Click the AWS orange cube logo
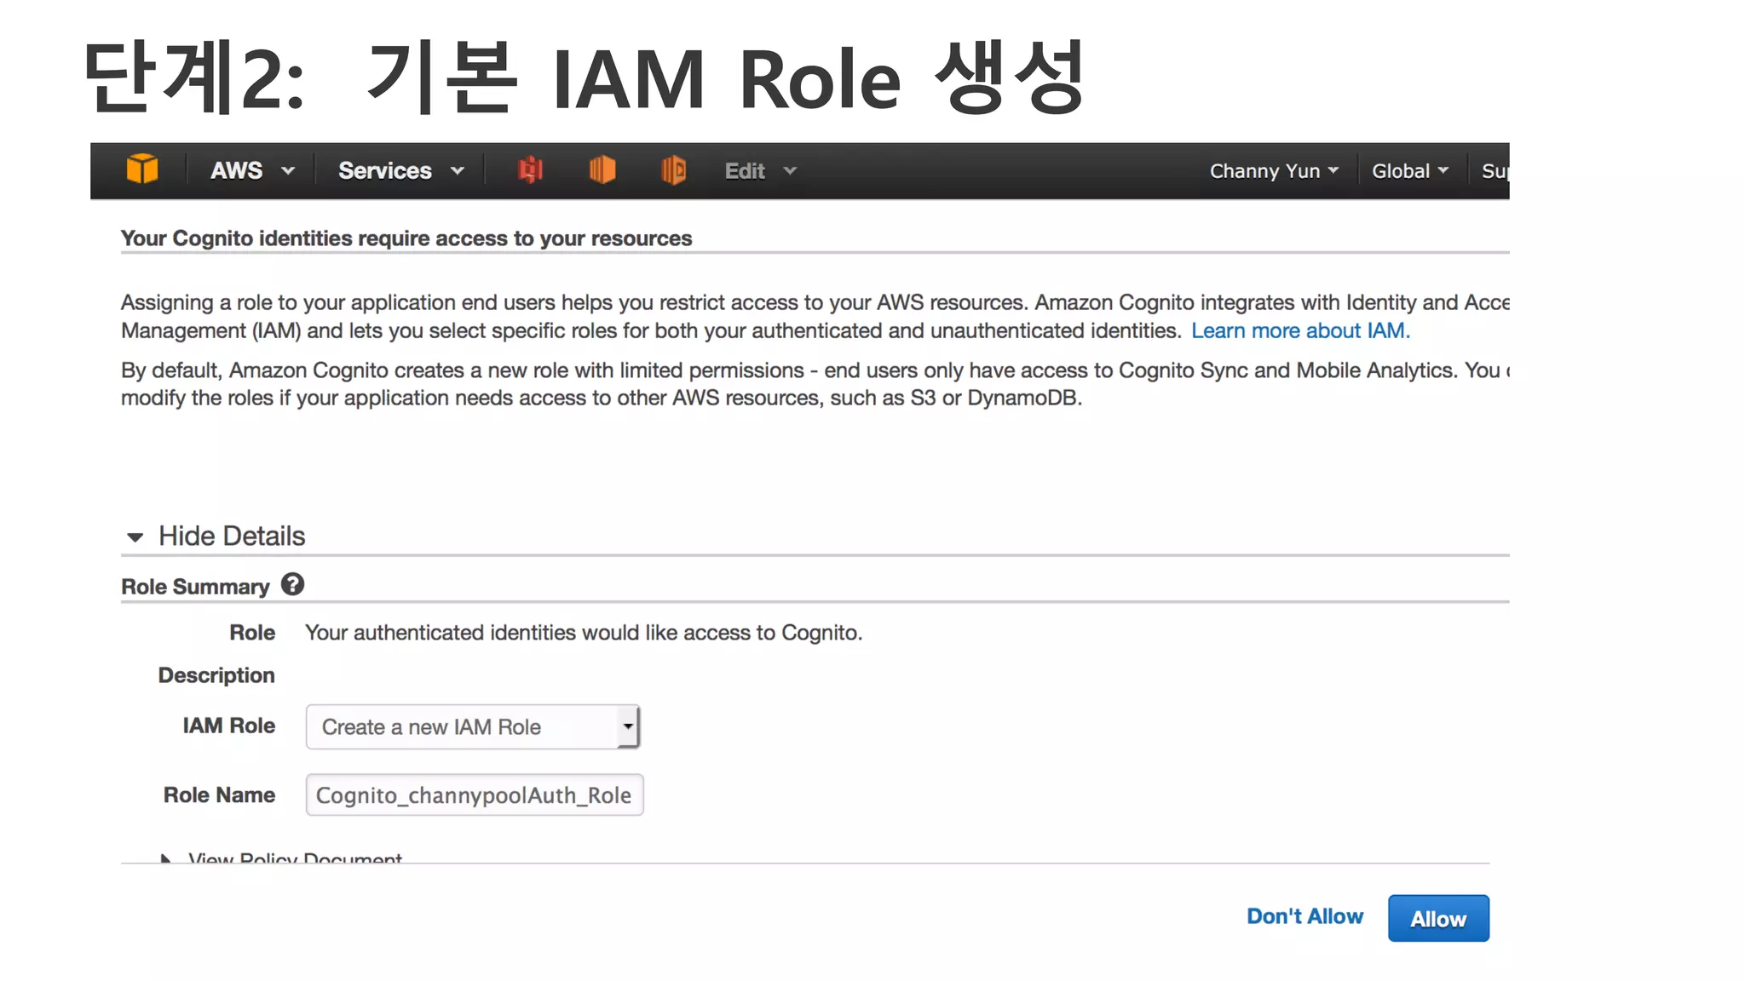This screenshot has height=981, width=1745. [x=142, y=169]
